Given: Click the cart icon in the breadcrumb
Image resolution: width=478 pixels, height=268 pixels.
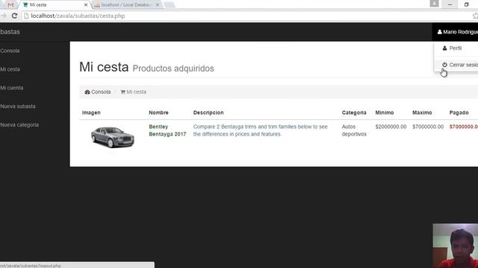Looking at the screenshot, I should [x=122, y=92].
